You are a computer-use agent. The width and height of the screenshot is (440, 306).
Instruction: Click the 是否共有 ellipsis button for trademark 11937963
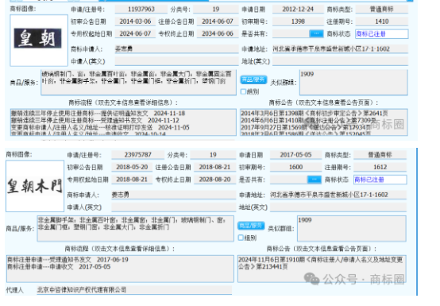click(x=316, y=33)
